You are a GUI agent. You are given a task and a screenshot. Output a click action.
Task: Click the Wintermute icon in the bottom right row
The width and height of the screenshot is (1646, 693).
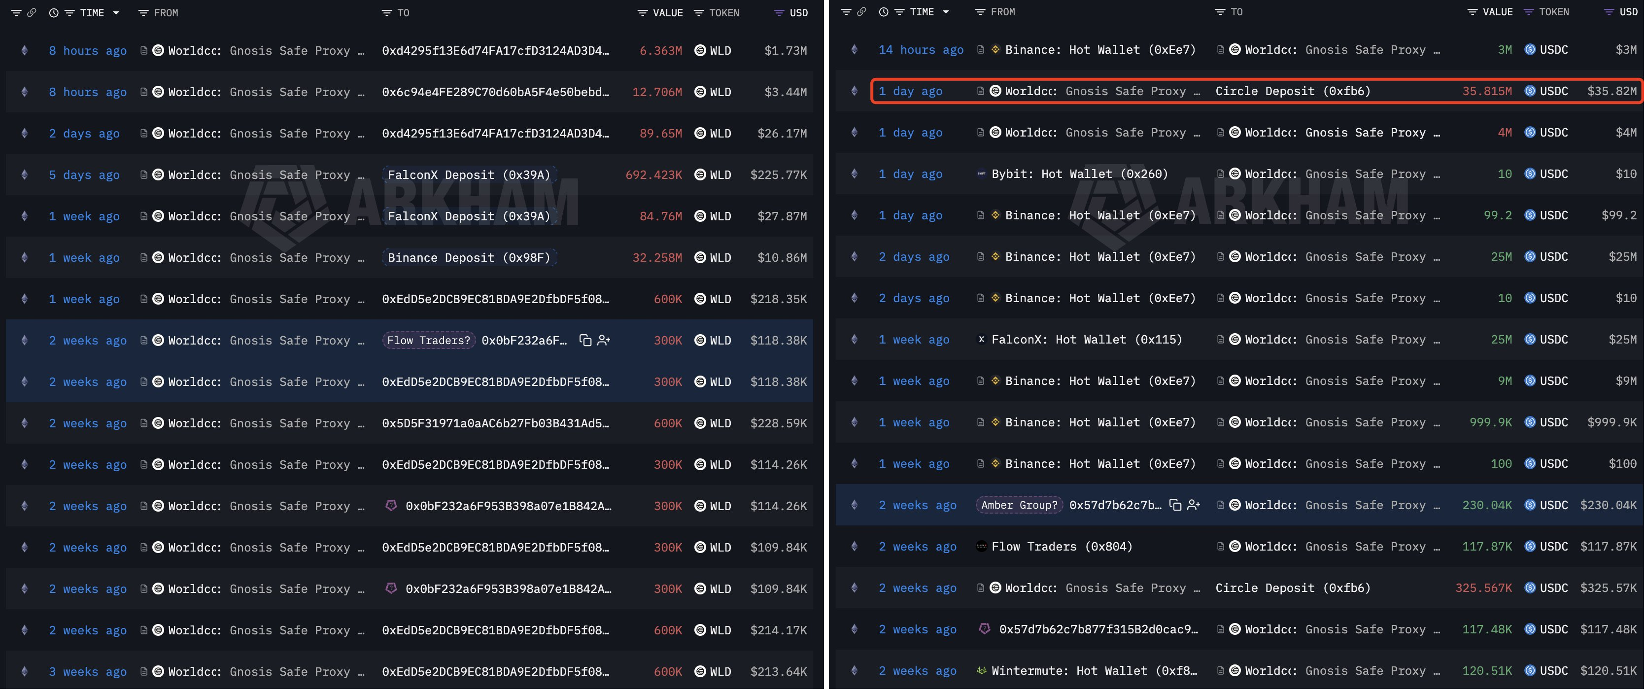(981, 671)
